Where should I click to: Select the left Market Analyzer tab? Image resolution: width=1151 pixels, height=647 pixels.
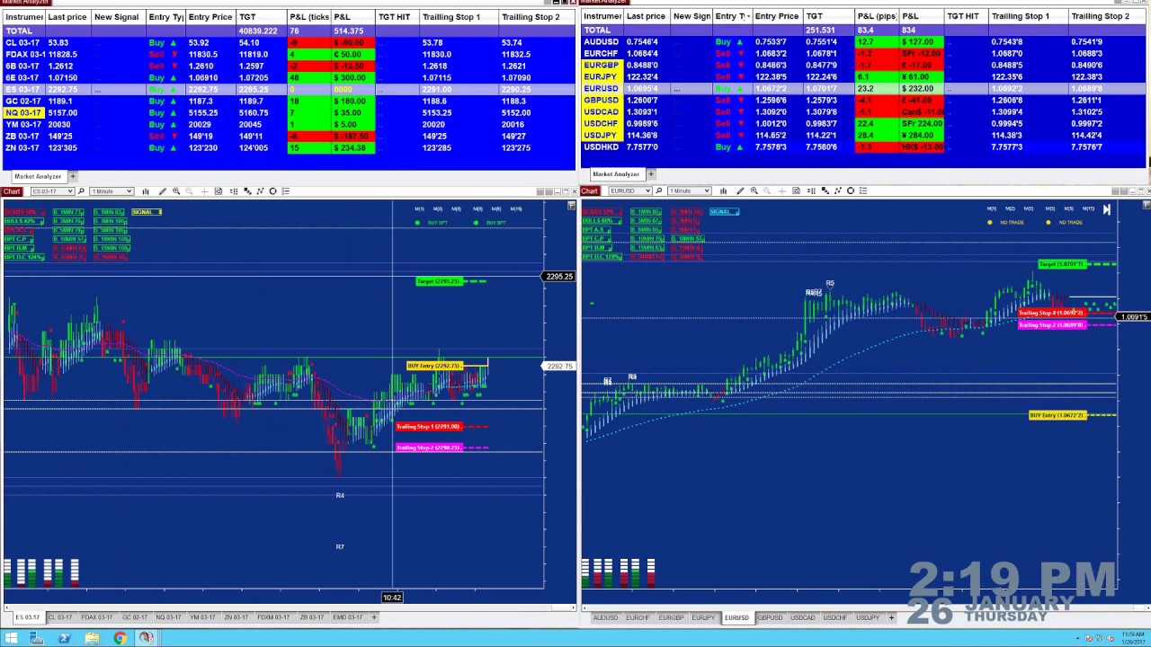pyautogui.click(x=38, y=177)
